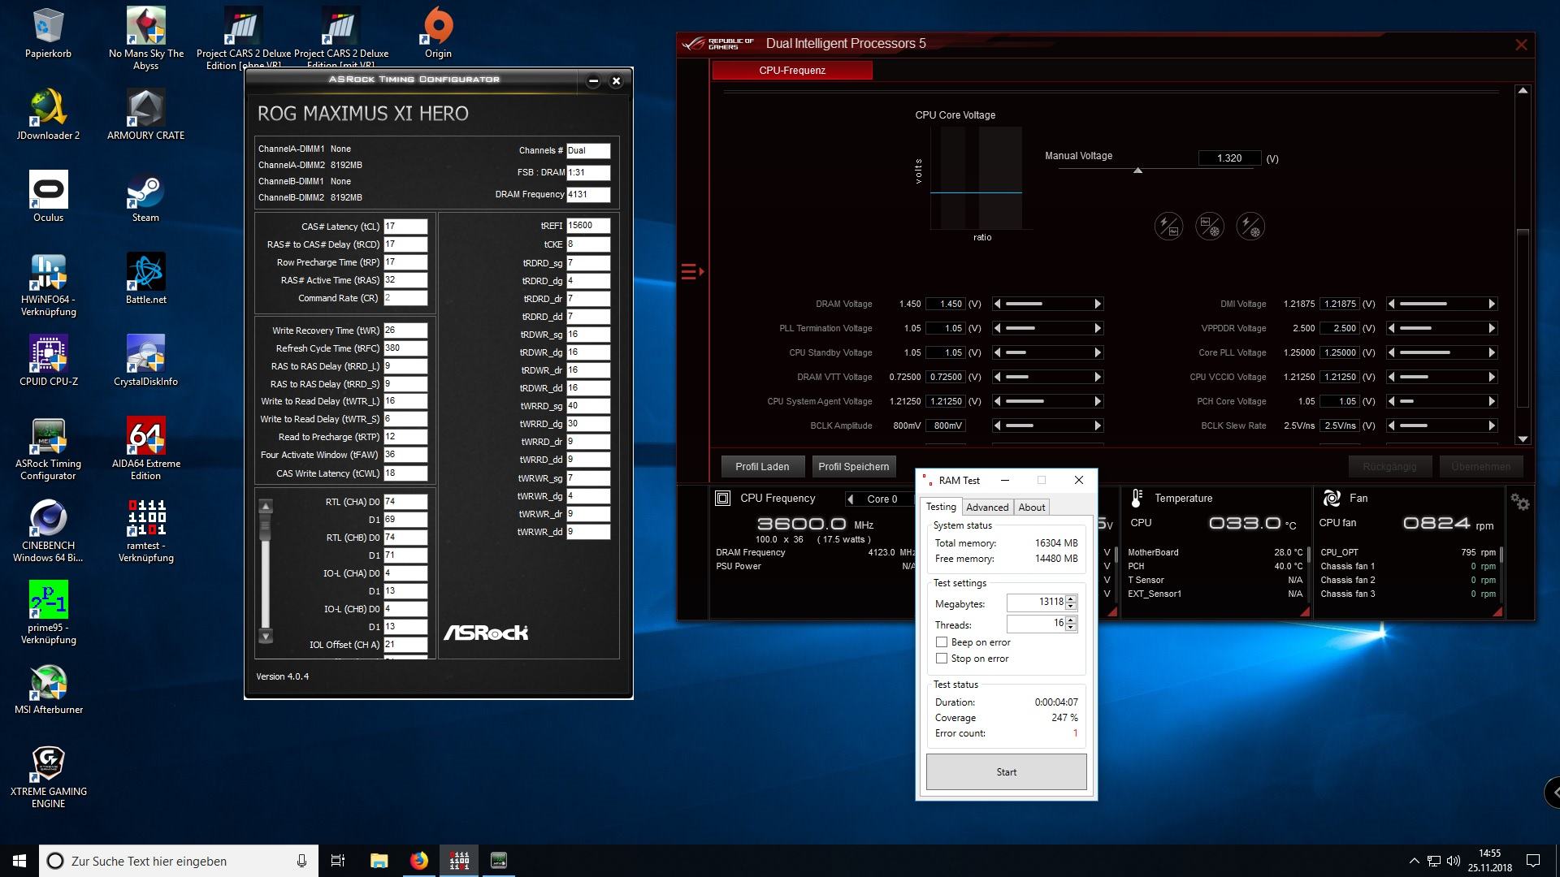The width and height of the screenshot is (1560, 877).
Task: Enable Beep on error checkbox
Action: tap(942, 642)
